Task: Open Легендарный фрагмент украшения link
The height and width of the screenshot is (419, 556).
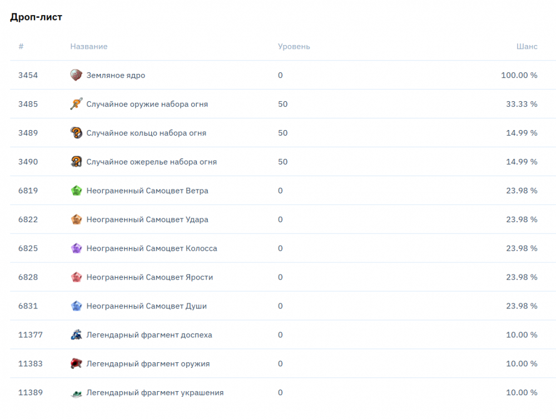Action: tap(155, 393)
